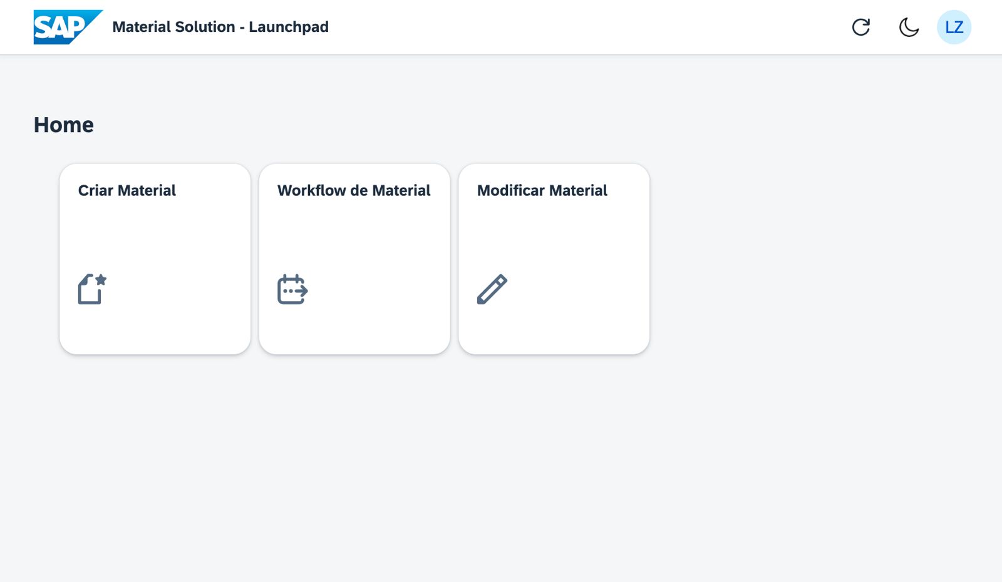Click the 'LZ' initials in the header
This screenshot has width=1002, height=582.
click(x=954, y=28)
